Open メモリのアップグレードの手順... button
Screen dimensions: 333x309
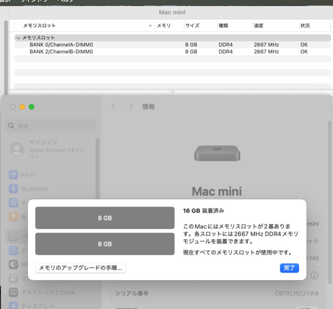pyautogui.click(x=80, y=268)
